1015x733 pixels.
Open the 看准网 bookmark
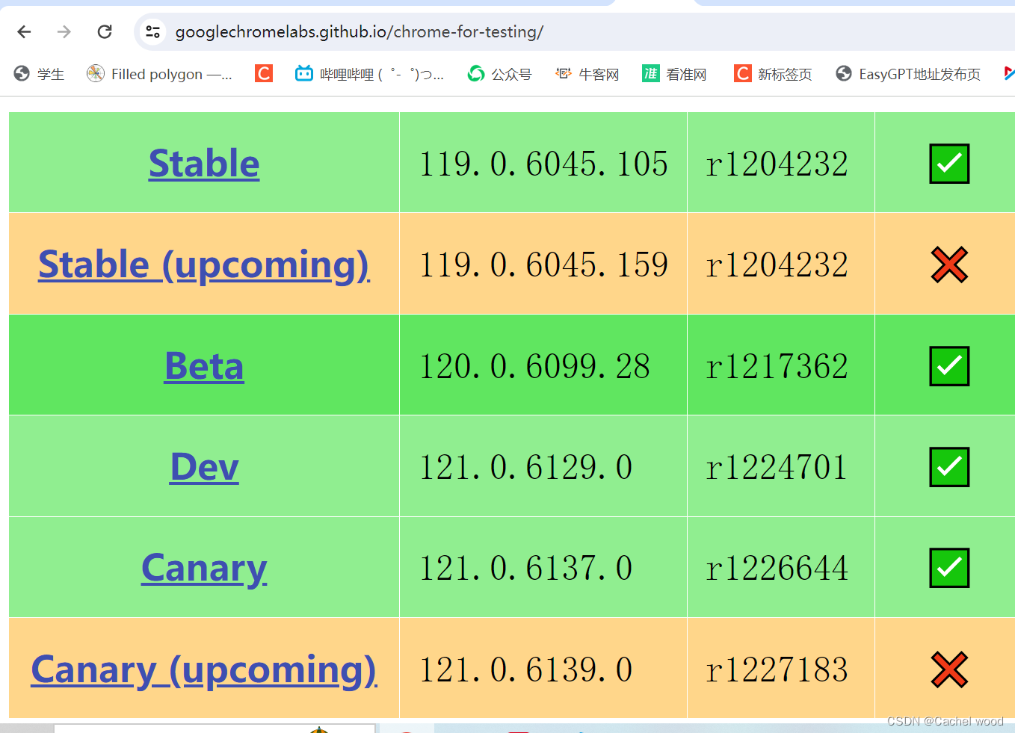[675, 73]
